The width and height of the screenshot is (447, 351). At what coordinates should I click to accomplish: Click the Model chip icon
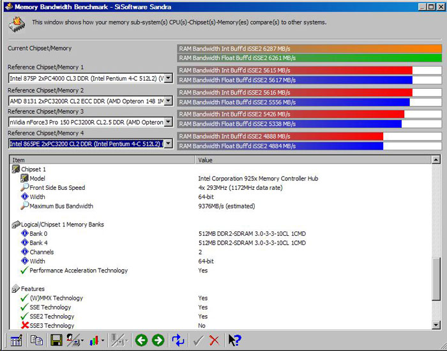tap(25, 178)
